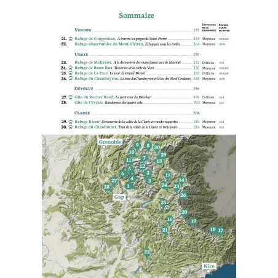Open Refuge de Maljasset entry

pos(93,62)
